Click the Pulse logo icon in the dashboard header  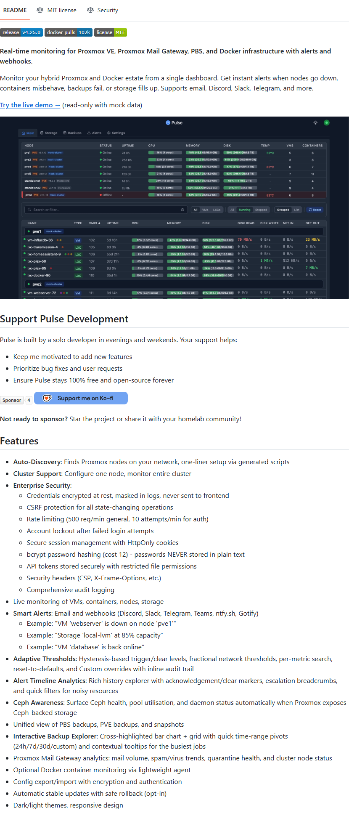(x=168, y=123)
